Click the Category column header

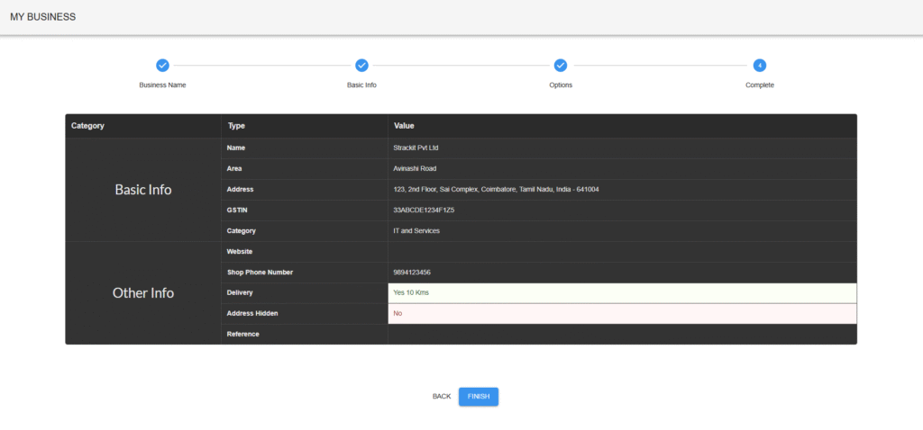[x=88, y=126]
